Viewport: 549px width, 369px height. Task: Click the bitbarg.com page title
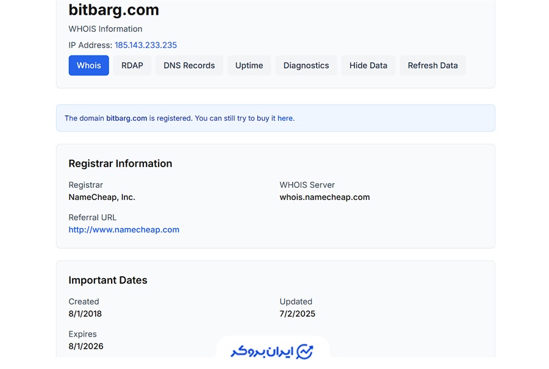[113, 10]
